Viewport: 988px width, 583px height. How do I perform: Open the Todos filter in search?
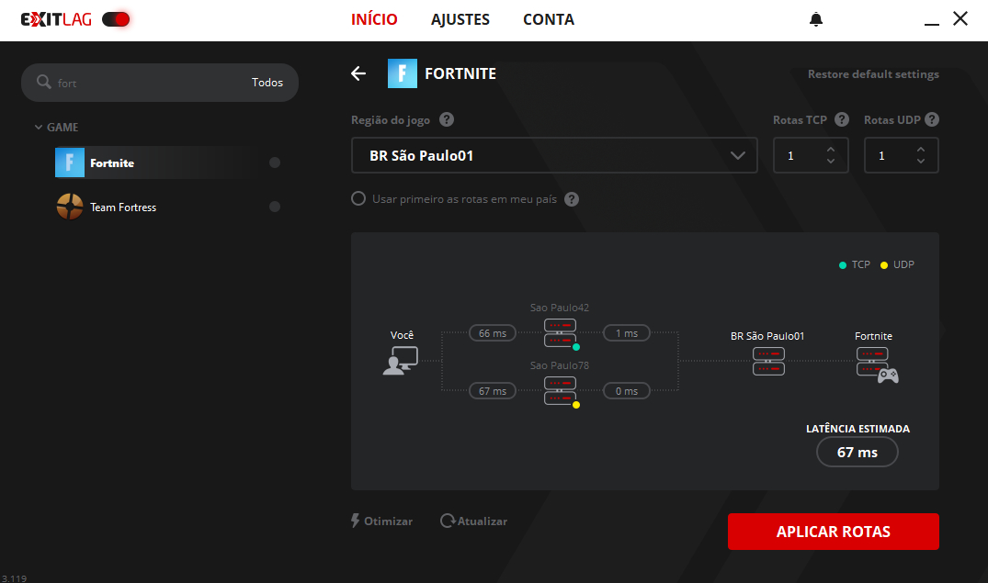click(x=267, y=83)
